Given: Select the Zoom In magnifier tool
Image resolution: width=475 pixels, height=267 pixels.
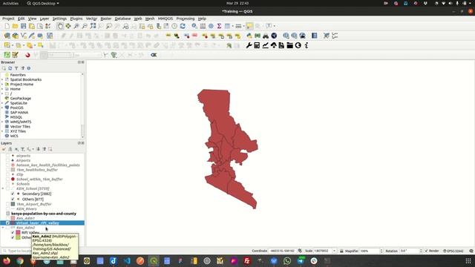Looking at the screenshot, I should coord(76,26).
